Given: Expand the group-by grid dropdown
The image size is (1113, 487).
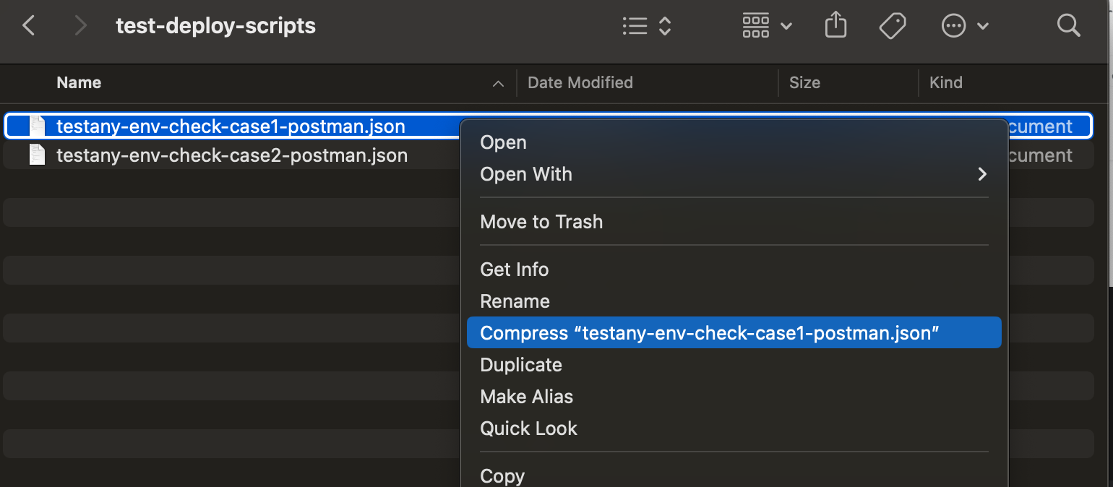Looking at the screenshot, I should (767, 27).
